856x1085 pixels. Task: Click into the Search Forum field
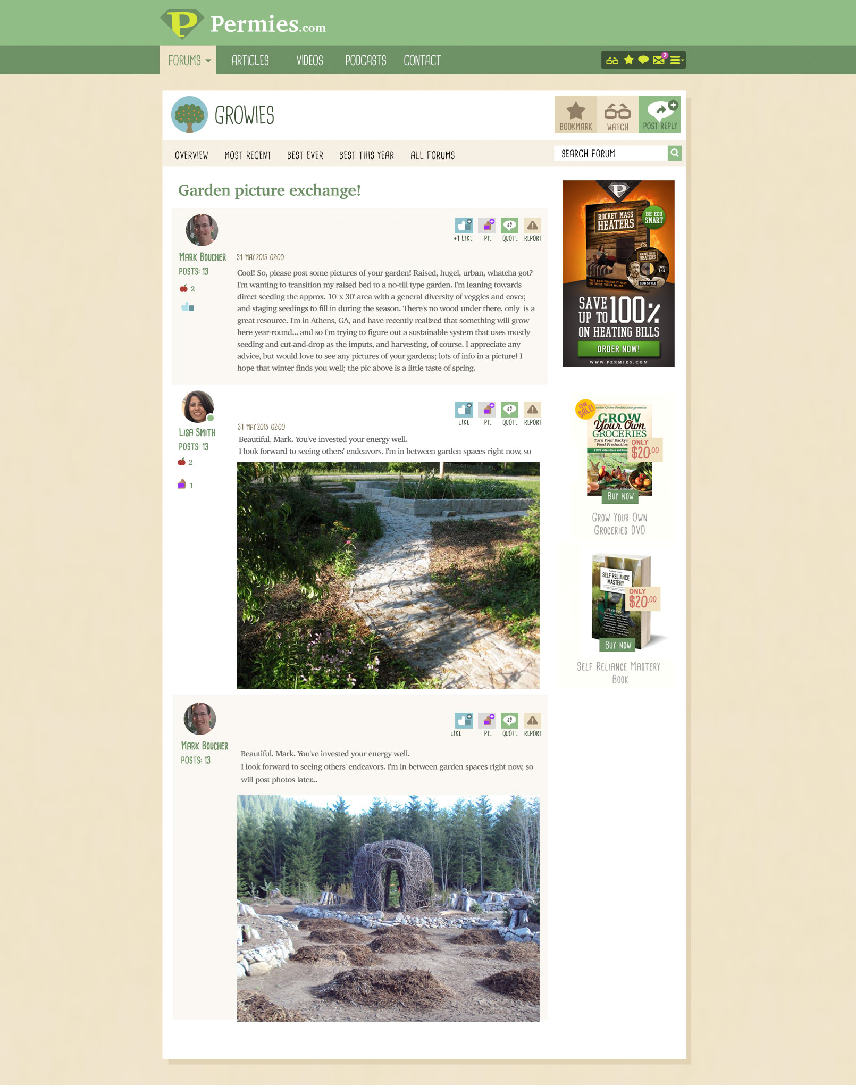pos(610,154)
